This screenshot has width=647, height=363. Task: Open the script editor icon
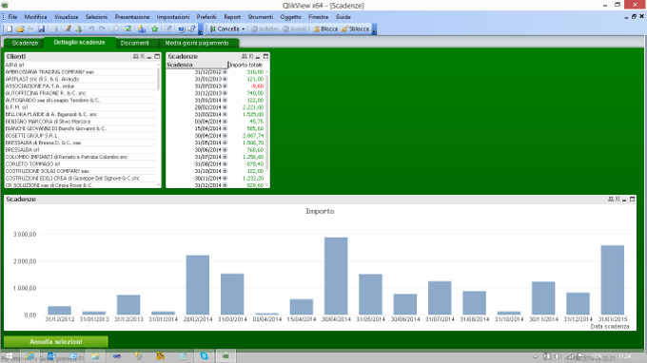68,29
